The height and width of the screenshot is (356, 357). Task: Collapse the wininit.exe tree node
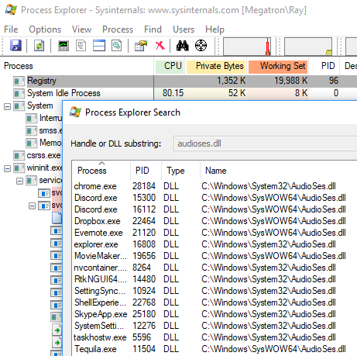[8, 169]
